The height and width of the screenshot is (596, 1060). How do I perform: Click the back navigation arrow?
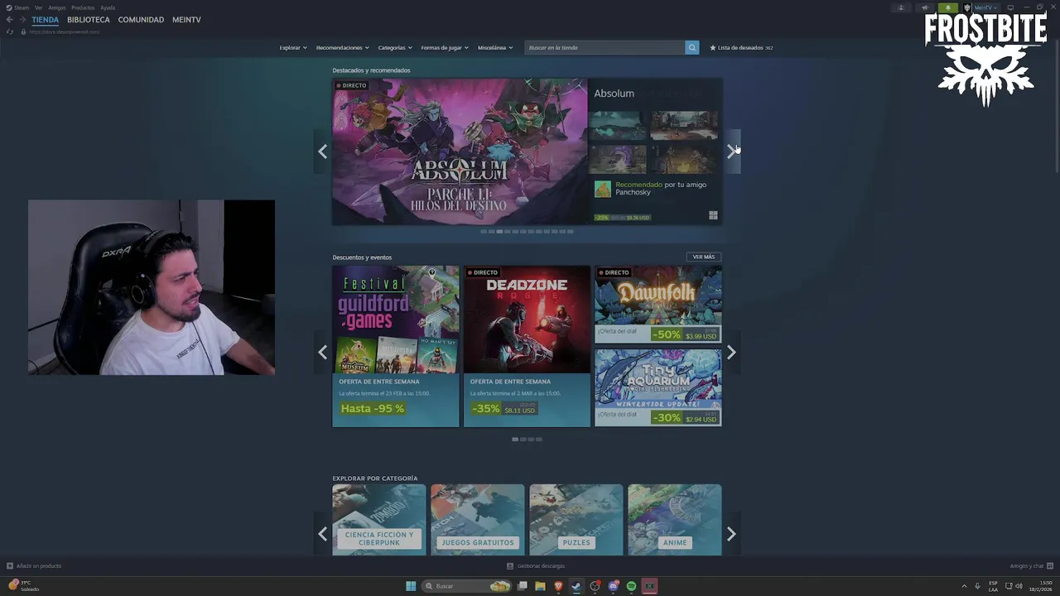coord(9,20)
